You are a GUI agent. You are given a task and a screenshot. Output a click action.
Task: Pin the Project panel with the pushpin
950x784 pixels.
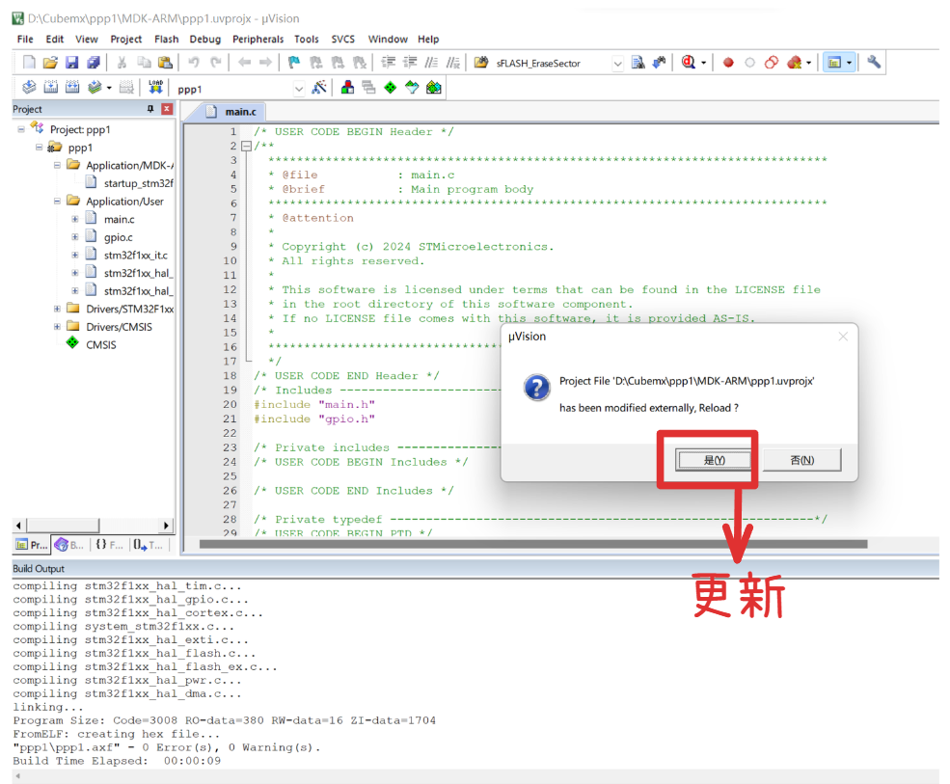(x=150, y=109)
